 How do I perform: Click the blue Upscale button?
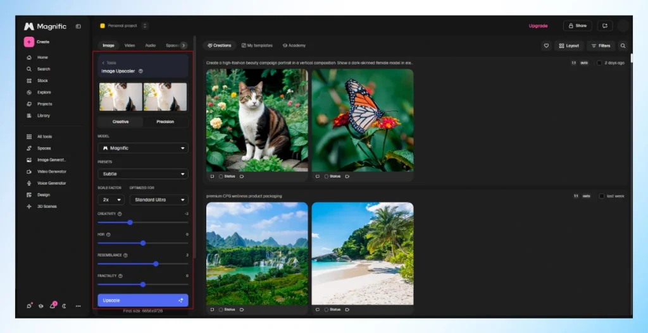point(143,300)
